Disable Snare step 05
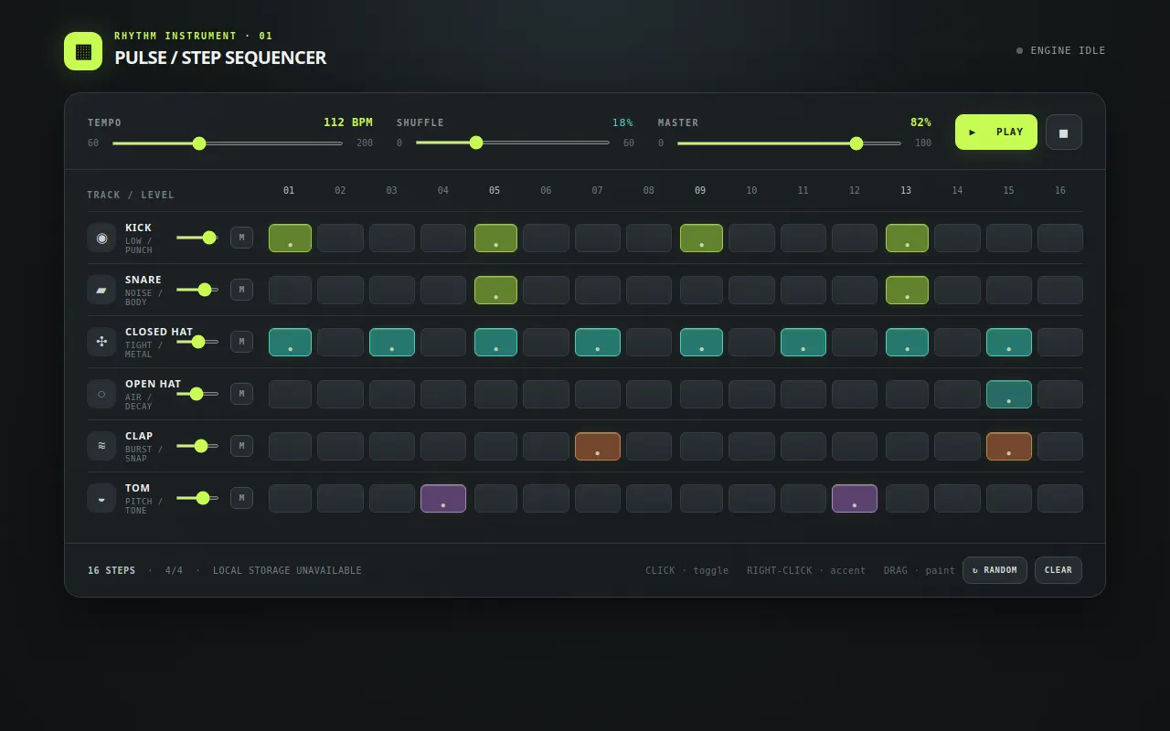The image size is (1170, 731). pos(495,290)
